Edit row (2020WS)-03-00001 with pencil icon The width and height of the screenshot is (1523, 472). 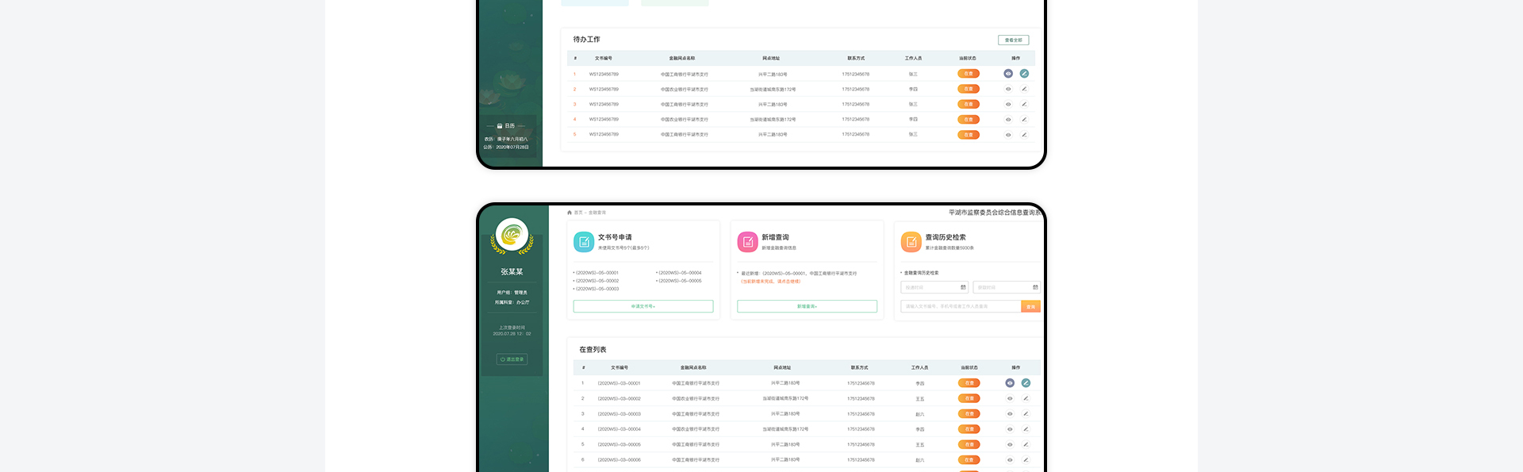(x=1026, y=383)
